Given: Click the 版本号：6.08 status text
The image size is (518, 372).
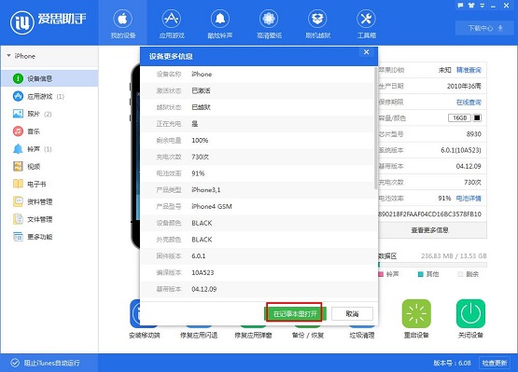Looking at the screenshot, I should point(452,363).
